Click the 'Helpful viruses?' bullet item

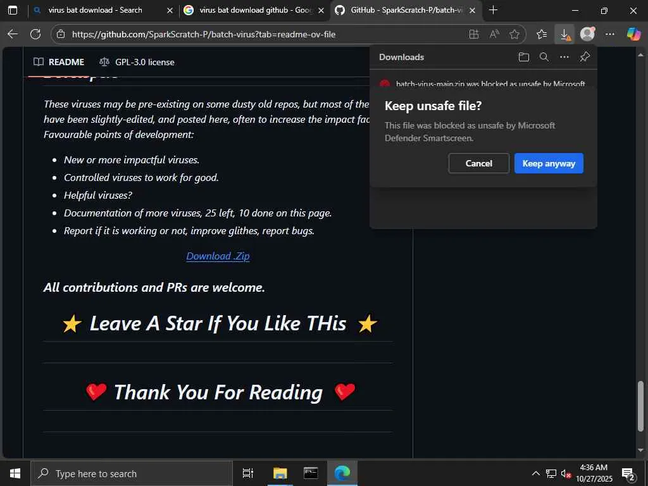tap(98, 195)
